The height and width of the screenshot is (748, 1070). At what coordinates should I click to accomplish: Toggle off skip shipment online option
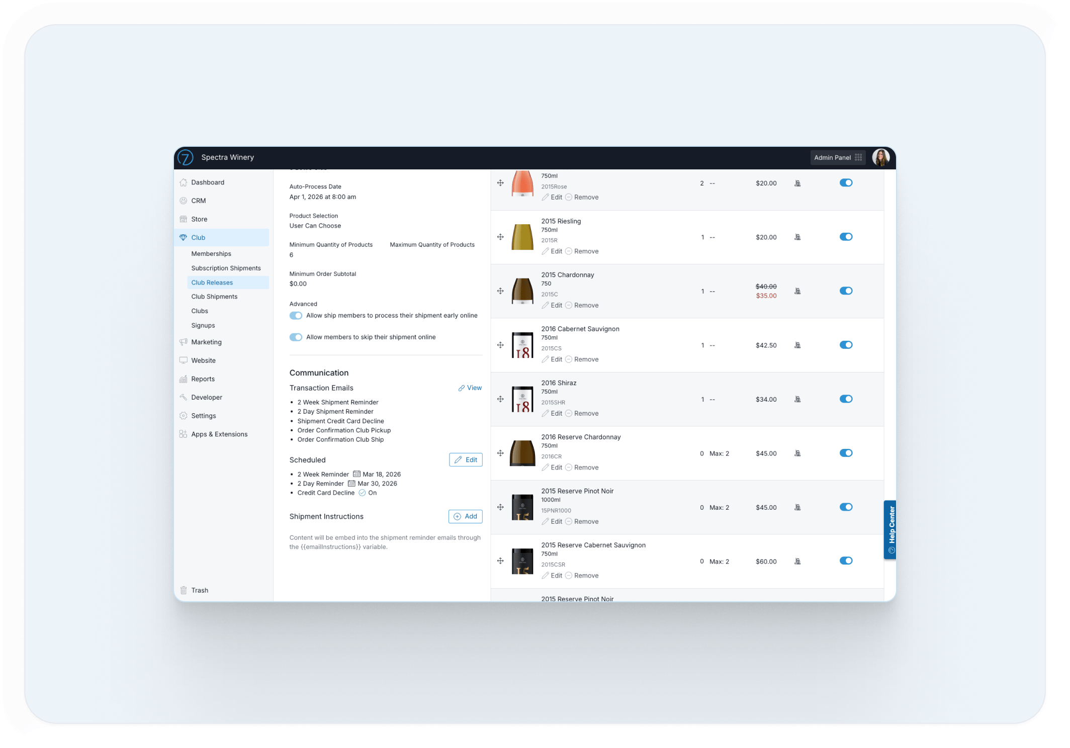(x=296, y=337)
